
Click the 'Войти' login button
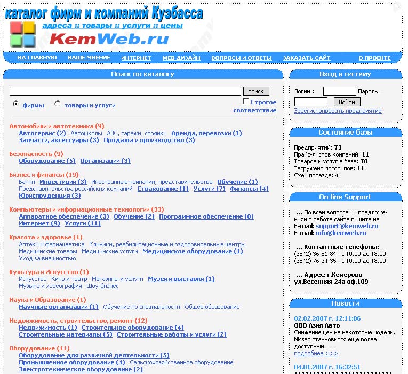click(347, 102)
